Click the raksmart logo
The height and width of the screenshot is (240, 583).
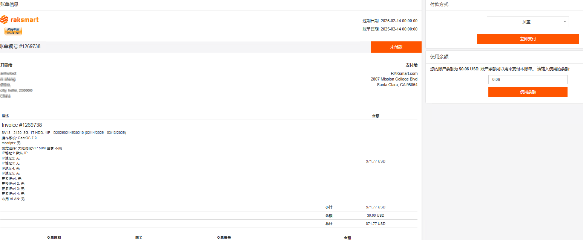[20, 20]
